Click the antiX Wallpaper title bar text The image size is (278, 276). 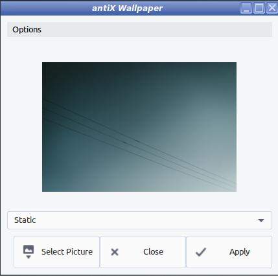[x=128, y=8]
